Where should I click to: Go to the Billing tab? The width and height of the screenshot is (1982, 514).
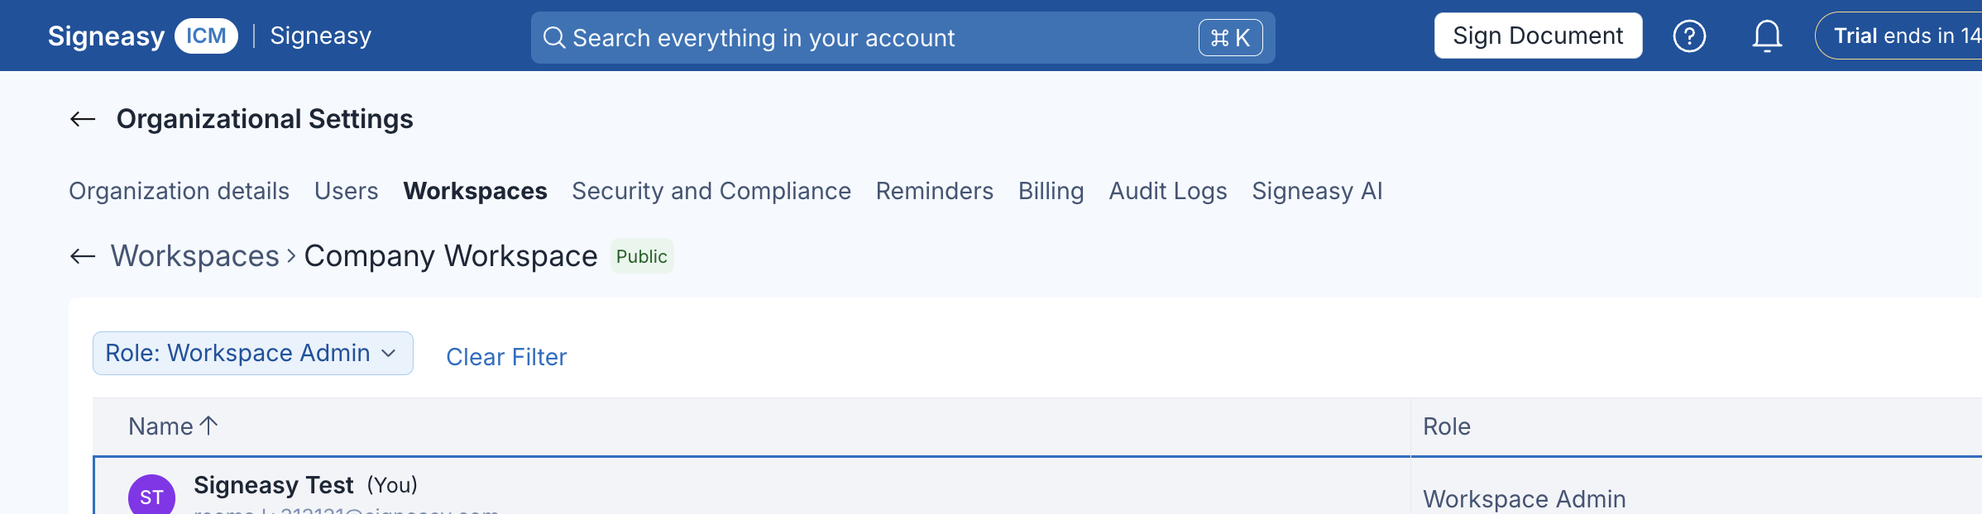1051,191
